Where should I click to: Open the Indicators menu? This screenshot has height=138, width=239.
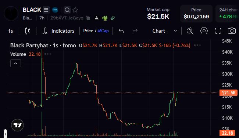[x=58, y=31]
